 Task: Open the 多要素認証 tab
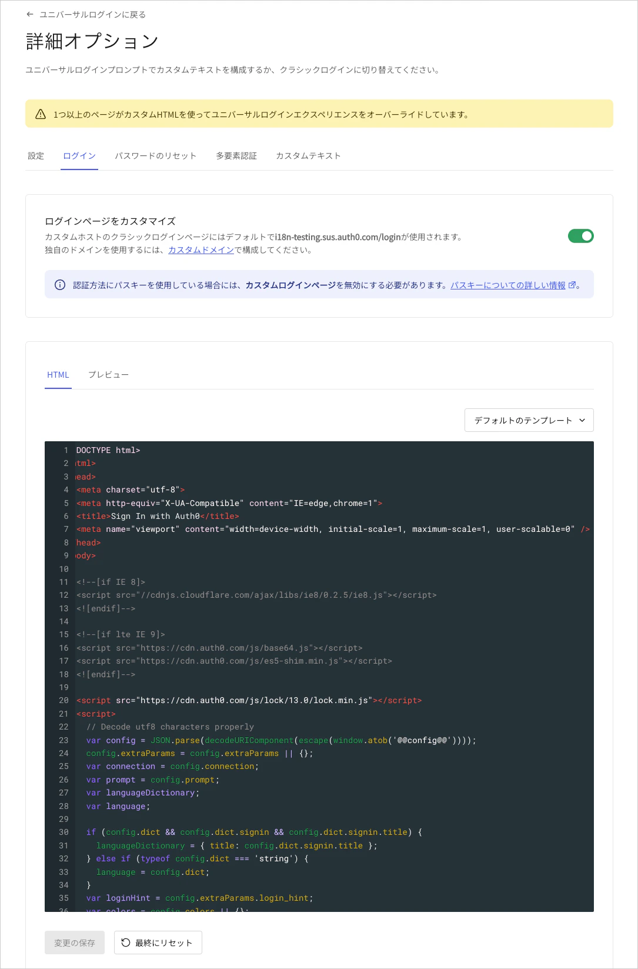[x=236, y=156]
